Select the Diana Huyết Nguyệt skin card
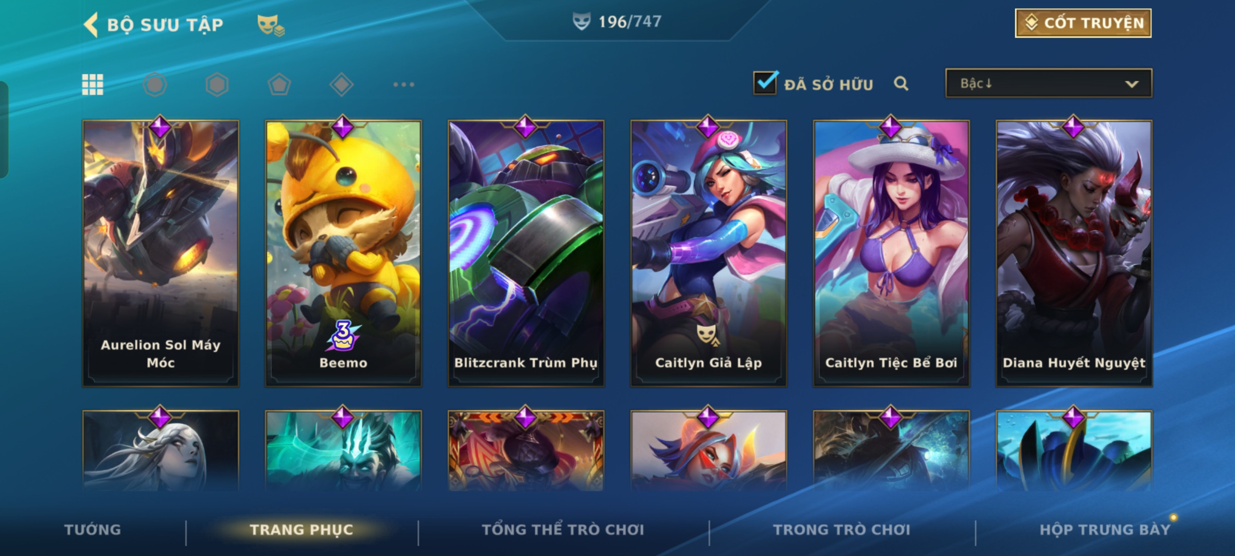 pyautogui.click(x=1074, y=253)
